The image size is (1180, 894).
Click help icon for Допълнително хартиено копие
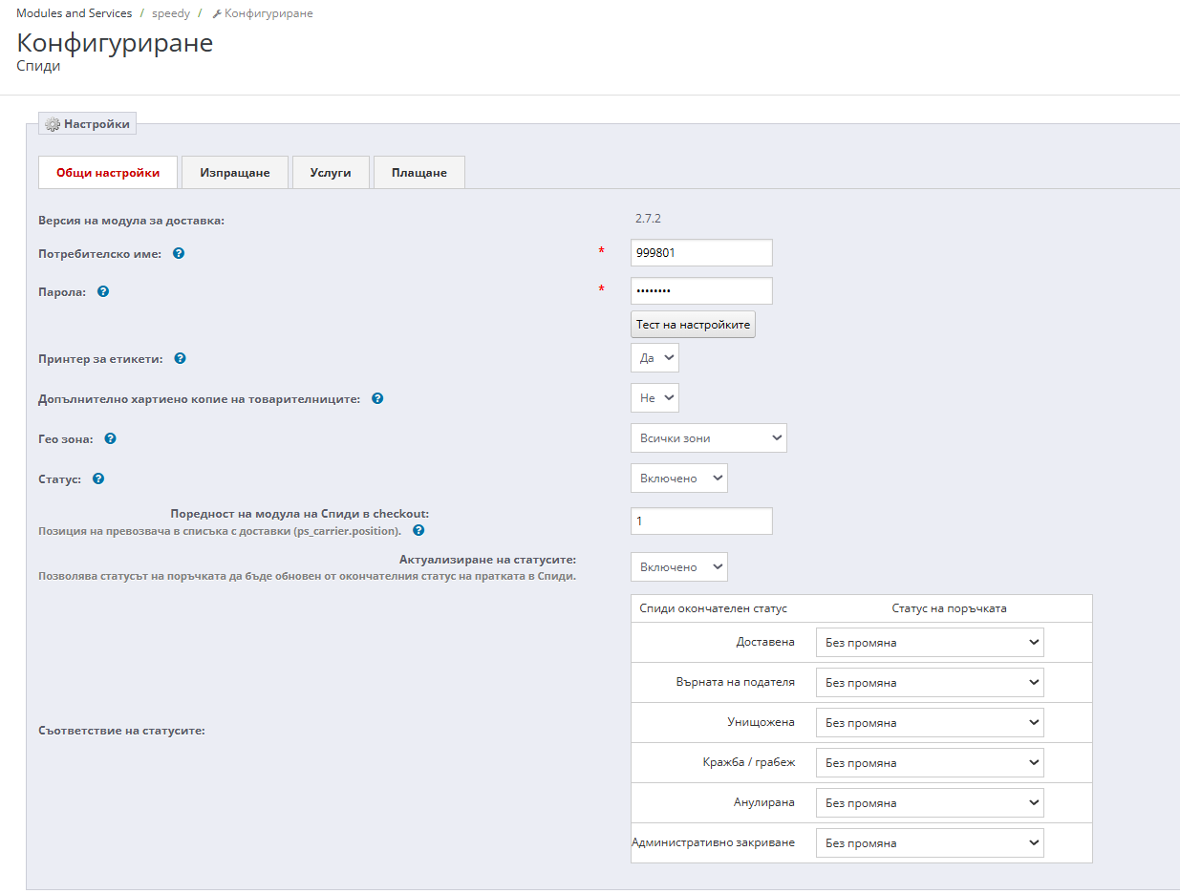click(377, 398)
